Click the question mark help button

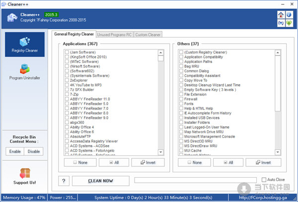coord(64,181)
